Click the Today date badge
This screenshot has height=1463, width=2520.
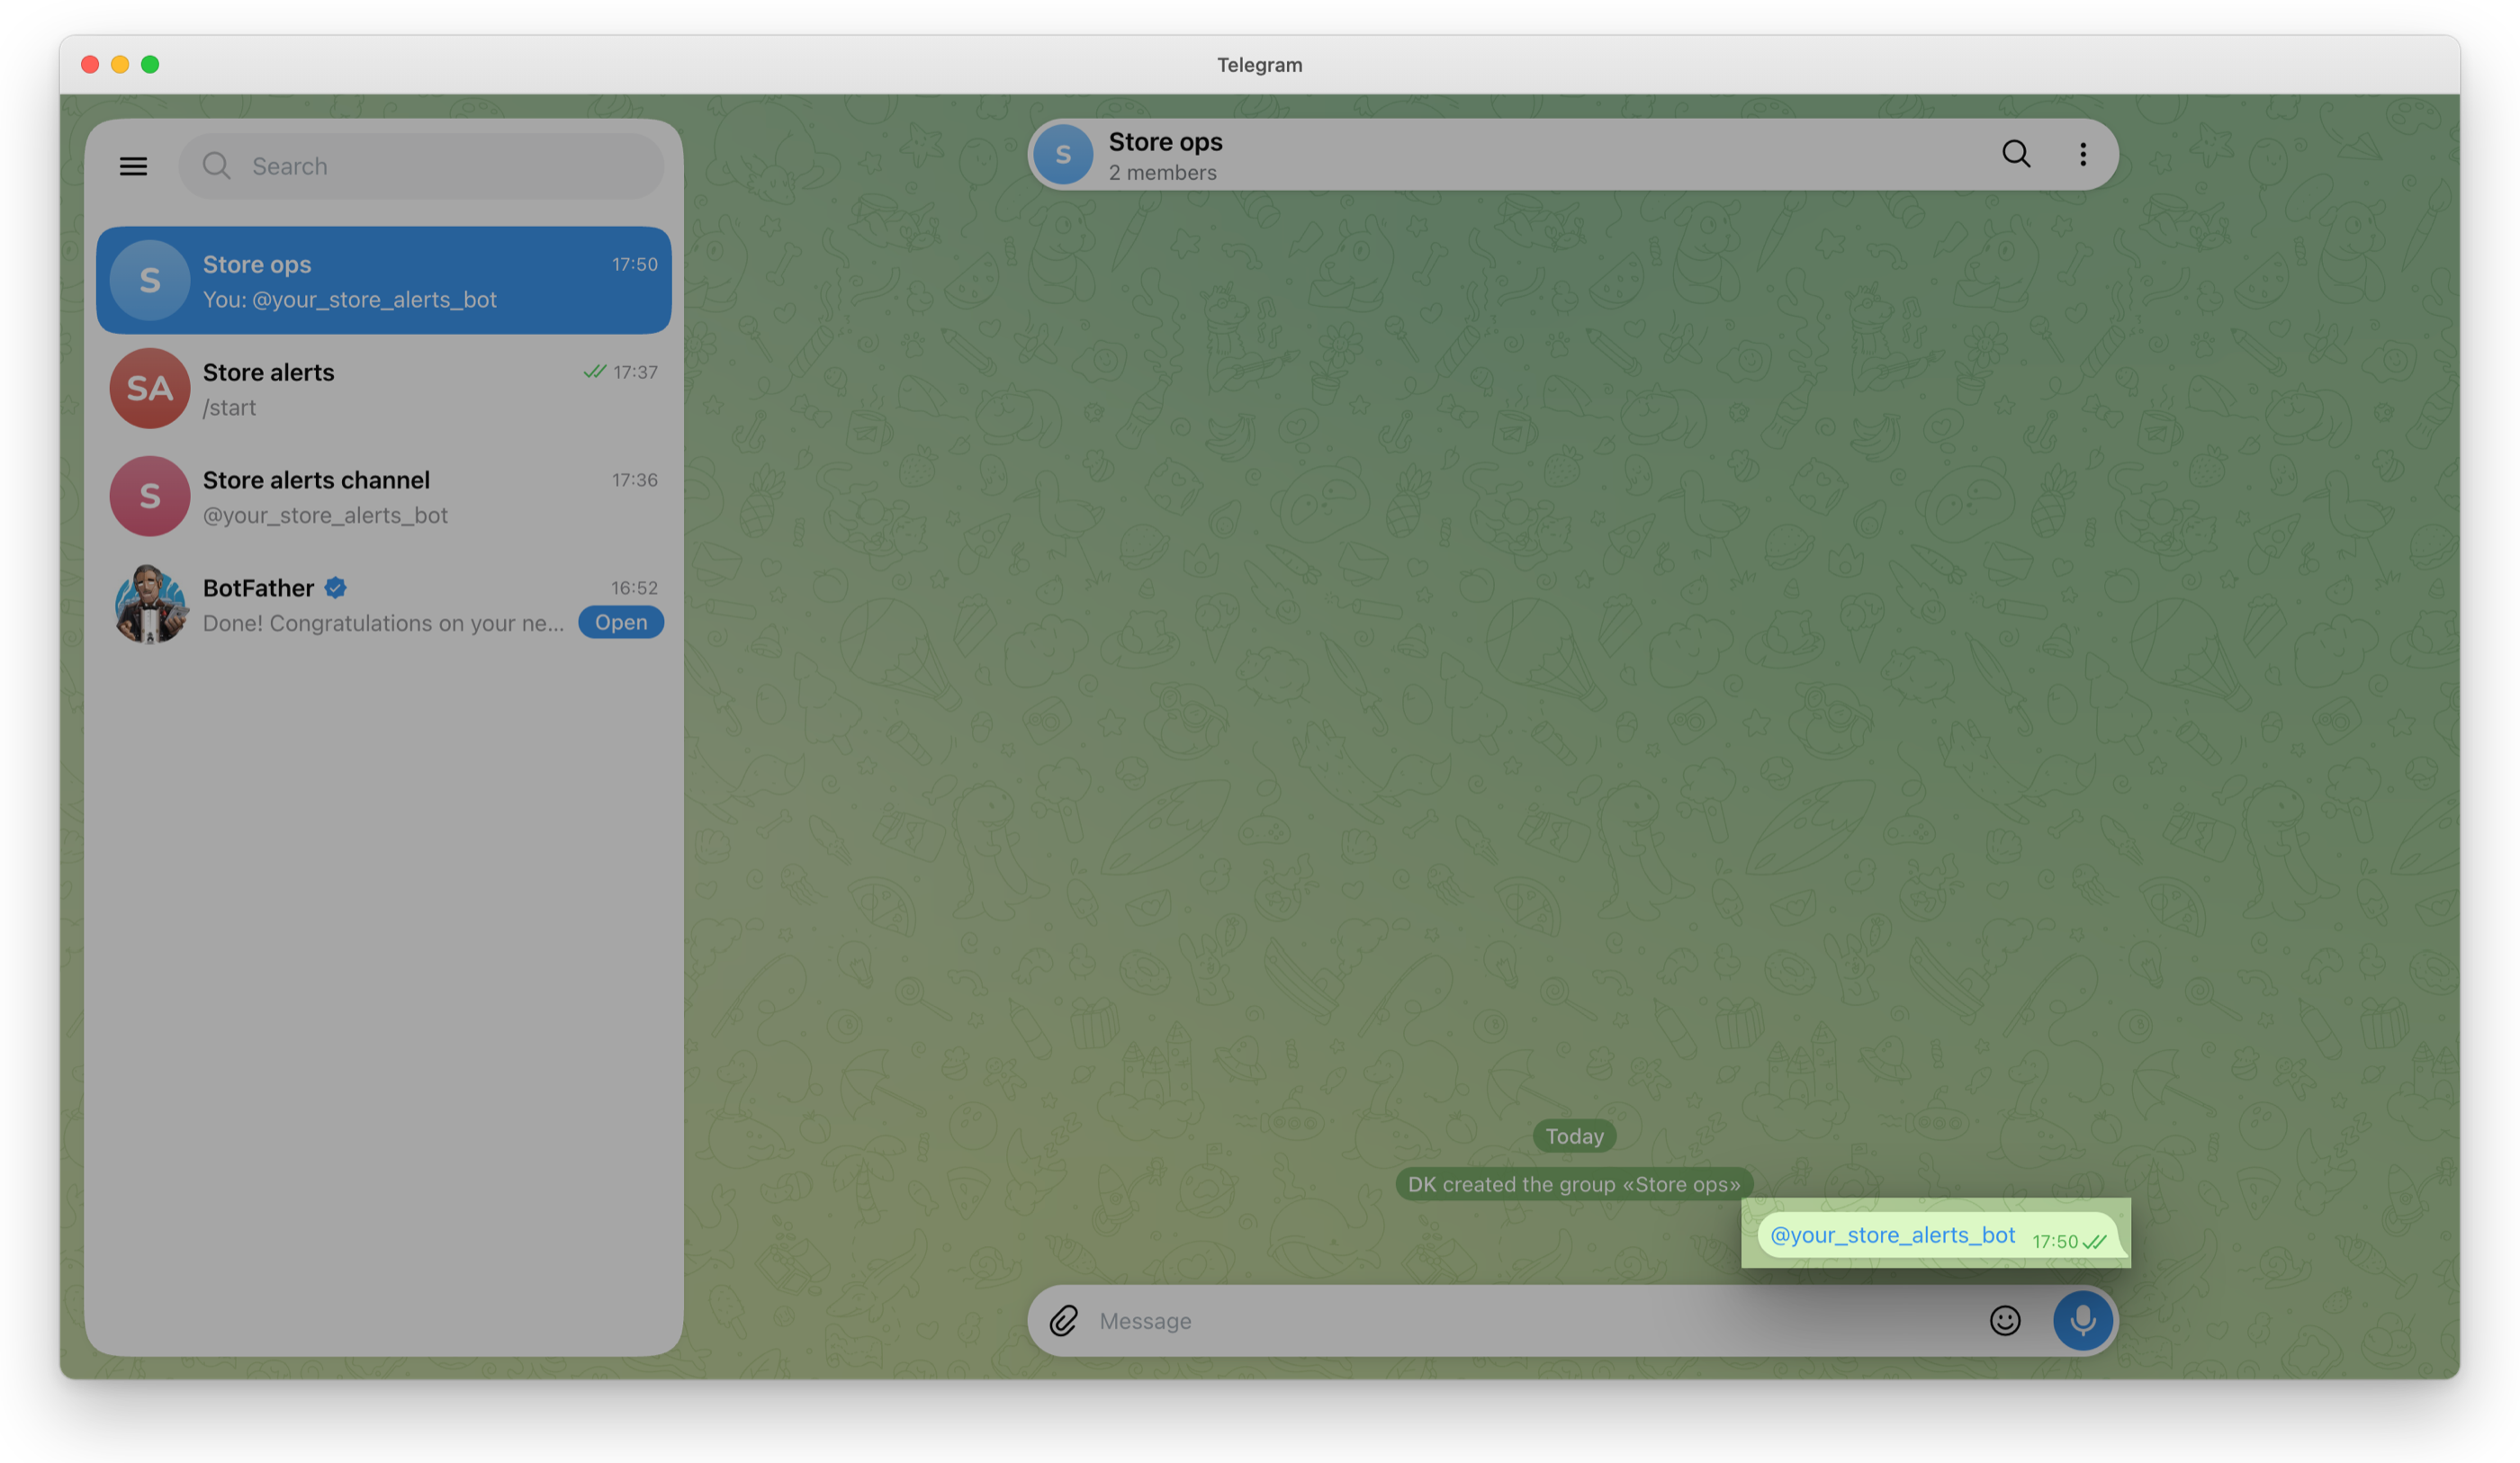tap(1574, 1136)
